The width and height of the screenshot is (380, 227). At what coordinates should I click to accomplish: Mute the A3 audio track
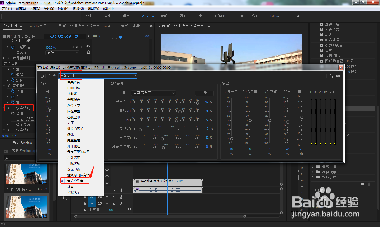point(107,204)
